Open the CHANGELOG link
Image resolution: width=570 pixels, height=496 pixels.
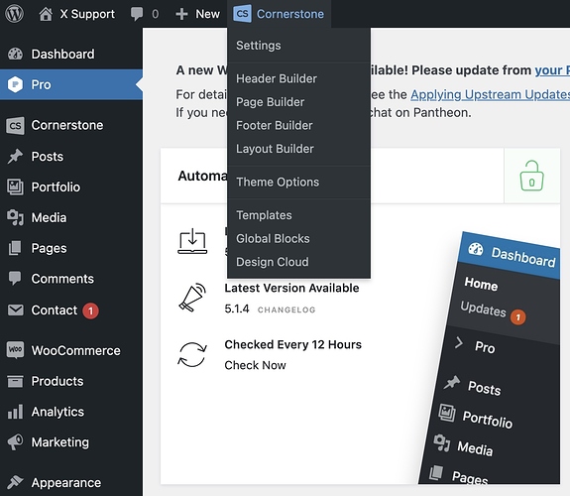pos(286,310)
